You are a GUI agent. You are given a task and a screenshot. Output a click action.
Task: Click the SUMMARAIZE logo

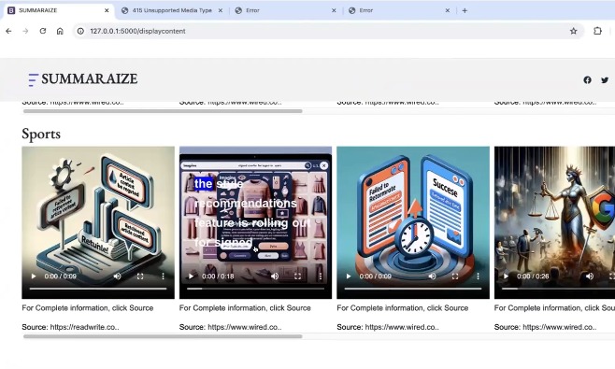pyautogui.click(x=83, y=79)
